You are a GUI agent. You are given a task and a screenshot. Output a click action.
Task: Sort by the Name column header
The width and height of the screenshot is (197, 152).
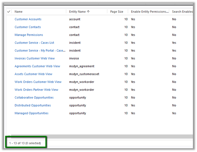[x=19, y=12]
